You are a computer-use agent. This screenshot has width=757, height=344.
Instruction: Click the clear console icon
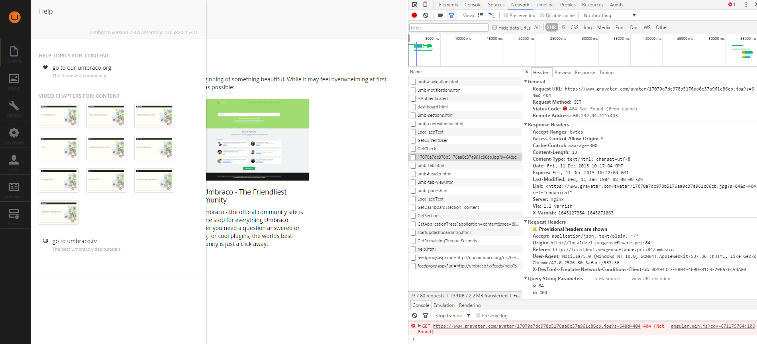tap(414, 315)
